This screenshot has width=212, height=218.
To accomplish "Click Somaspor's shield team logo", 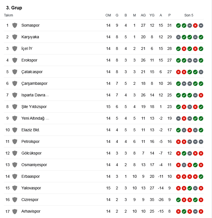I will tap(15, 26).
